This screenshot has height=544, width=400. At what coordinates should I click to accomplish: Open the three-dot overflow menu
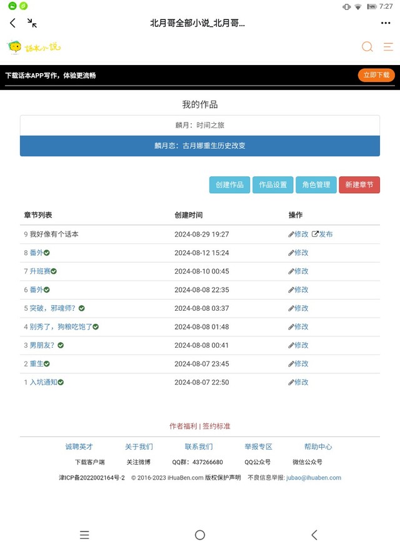pos(386,23)
